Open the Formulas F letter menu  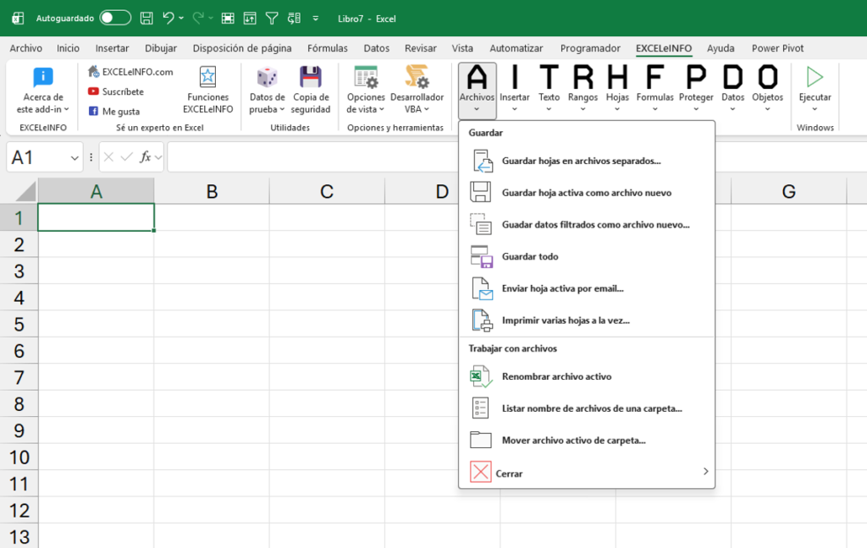click(x=654, y=90)
